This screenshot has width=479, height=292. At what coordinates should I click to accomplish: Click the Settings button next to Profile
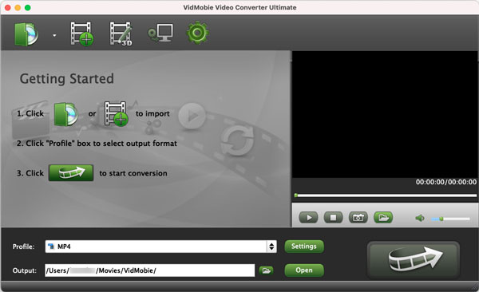pos(304,247)
